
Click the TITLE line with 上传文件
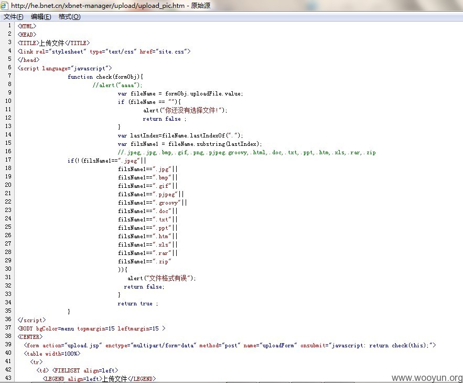(53, 43)
